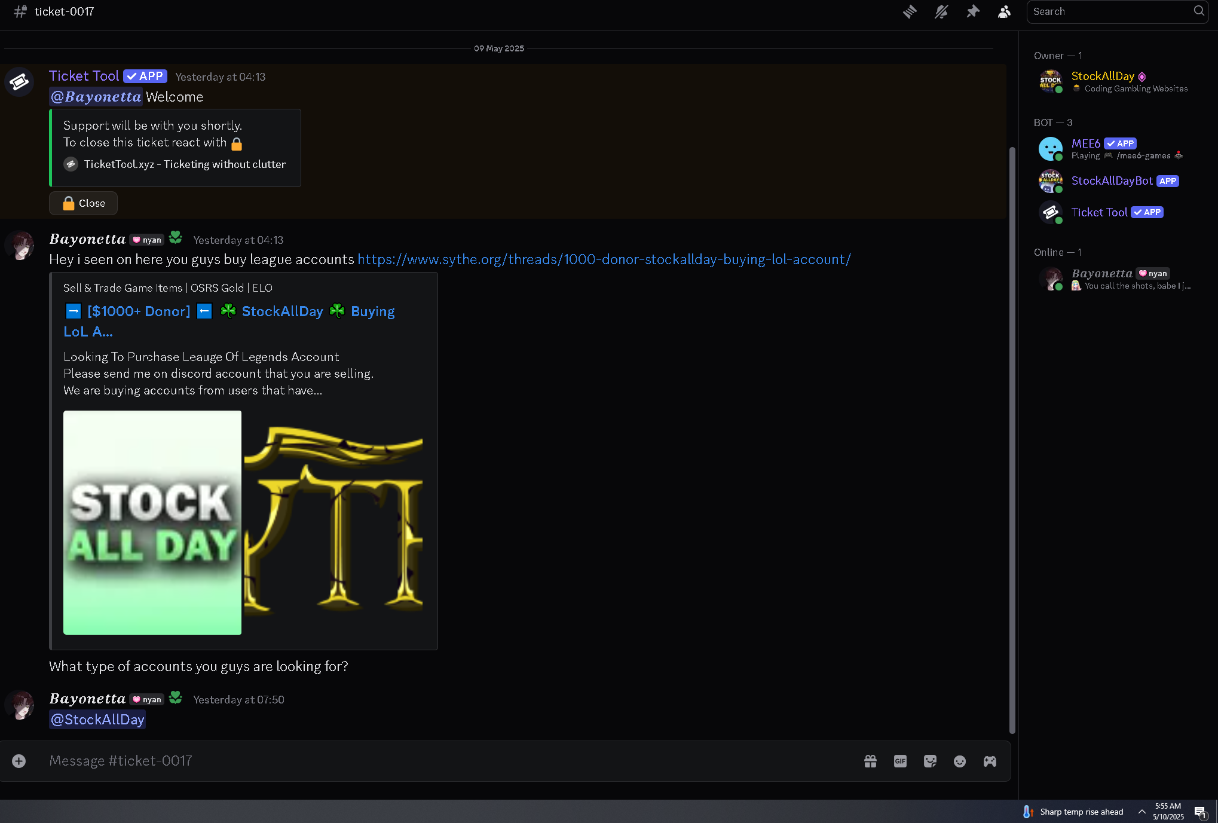Open pinned messages pin icon
Viewport: 1218px width, 823px height.
(x=973, y=11)
